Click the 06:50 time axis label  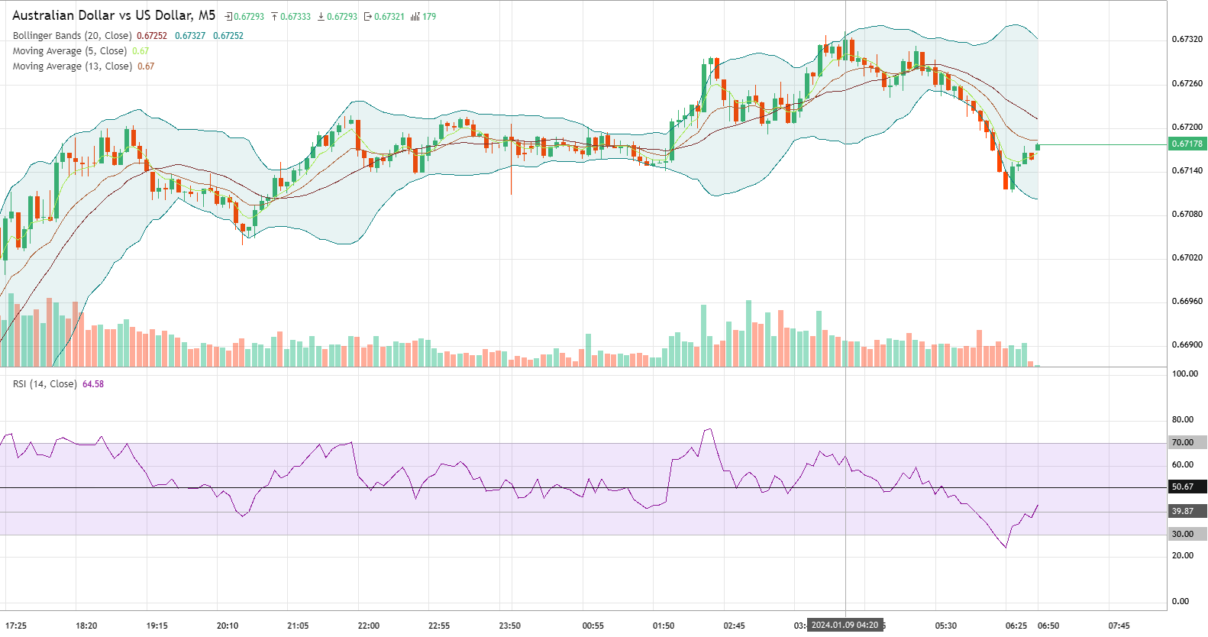(1048, 626)
